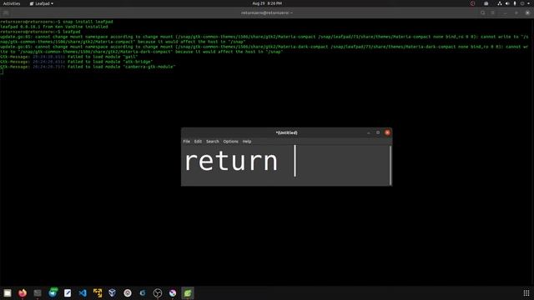Launch VirtualBox from the dock
This screenshot has width=534, height=300.
[112, 292]
